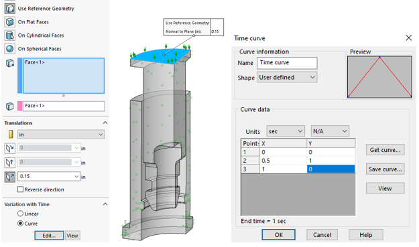419x247 pixels.
Task: Select highlighted point 3 Y cell '0'
Action: coord(331,169)
